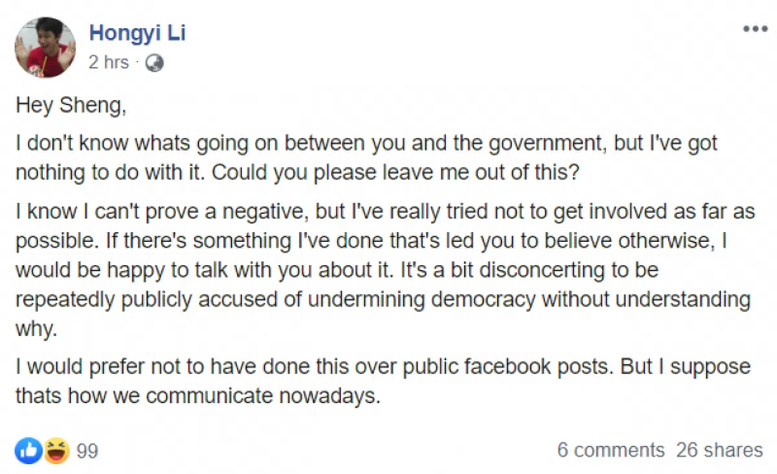Image resolution: width=777 pixels, height=474 pixels.
Task: Click the Hongyi Li author name
Action: (x=137, y=32)
